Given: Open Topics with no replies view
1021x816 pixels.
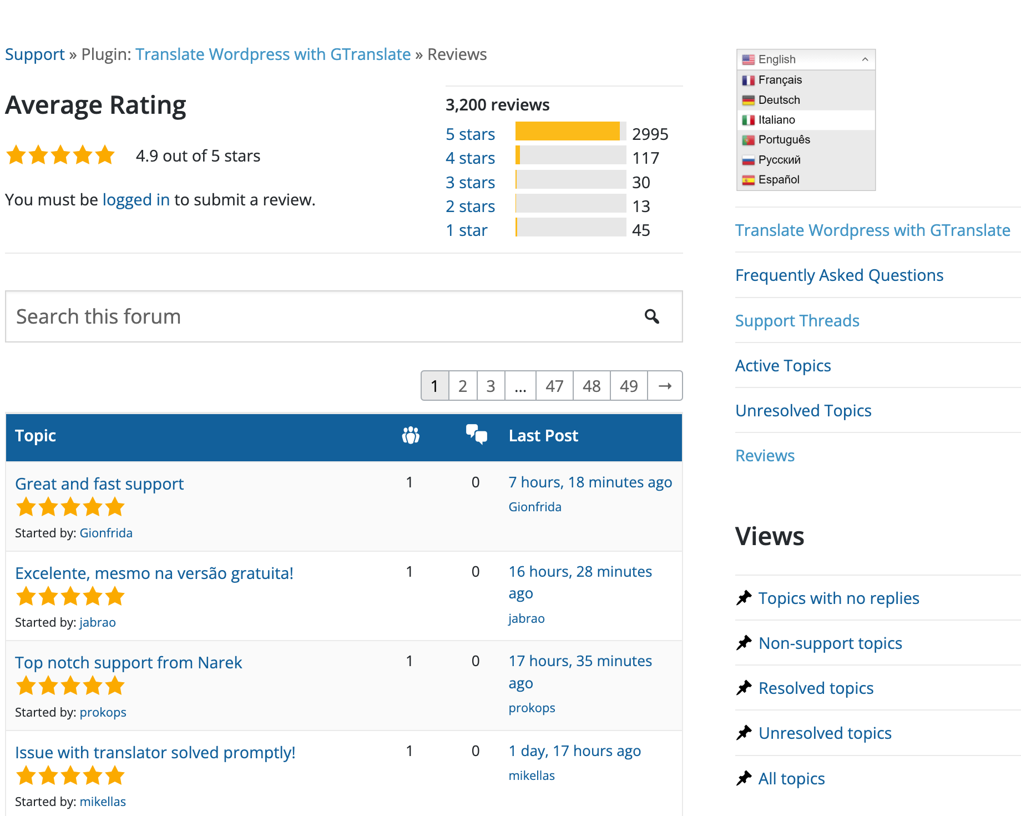Looking at the screenshot, I should pyautogui.click(x=838, y=598).
